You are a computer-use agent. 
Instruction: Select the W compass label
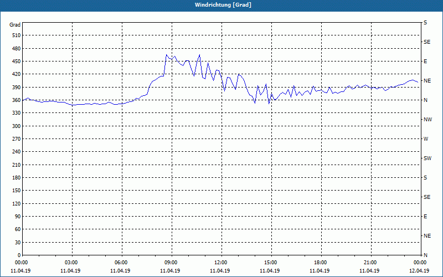tap(426, 139)
